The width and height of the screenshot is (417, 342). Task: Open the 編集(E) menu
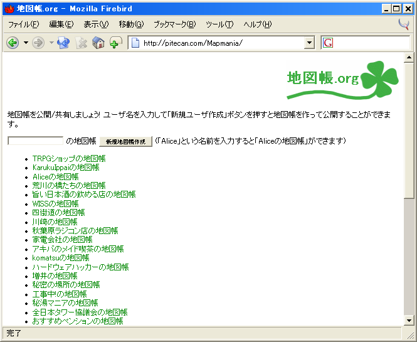[x=61, y=24]
